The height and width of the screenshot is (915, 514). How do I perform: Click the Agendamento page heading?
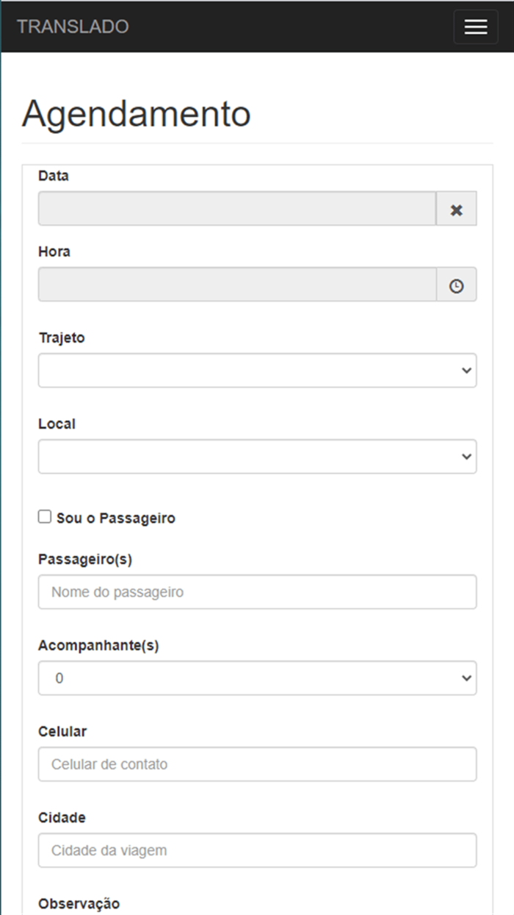[x=137, y=115]
